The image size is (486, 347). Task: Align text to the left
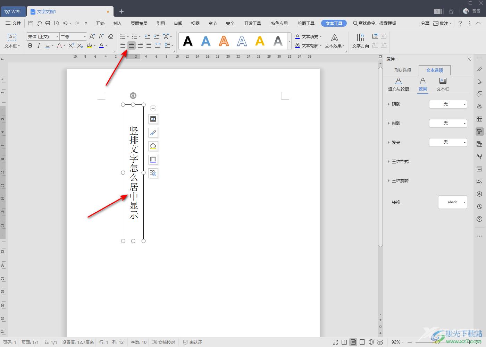[123, 45]
